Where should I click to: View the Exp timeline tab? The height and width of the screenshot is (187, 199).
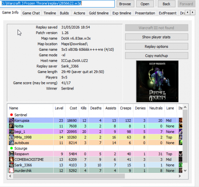click(x=122, y=13)
